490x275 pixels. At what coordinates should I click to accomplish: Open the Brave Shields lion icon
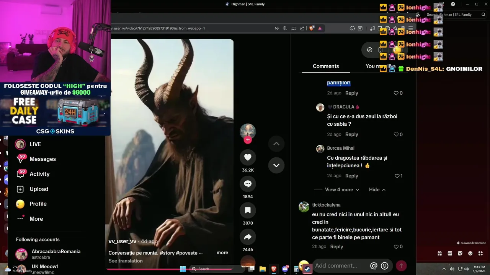click(x=312, y=28)
